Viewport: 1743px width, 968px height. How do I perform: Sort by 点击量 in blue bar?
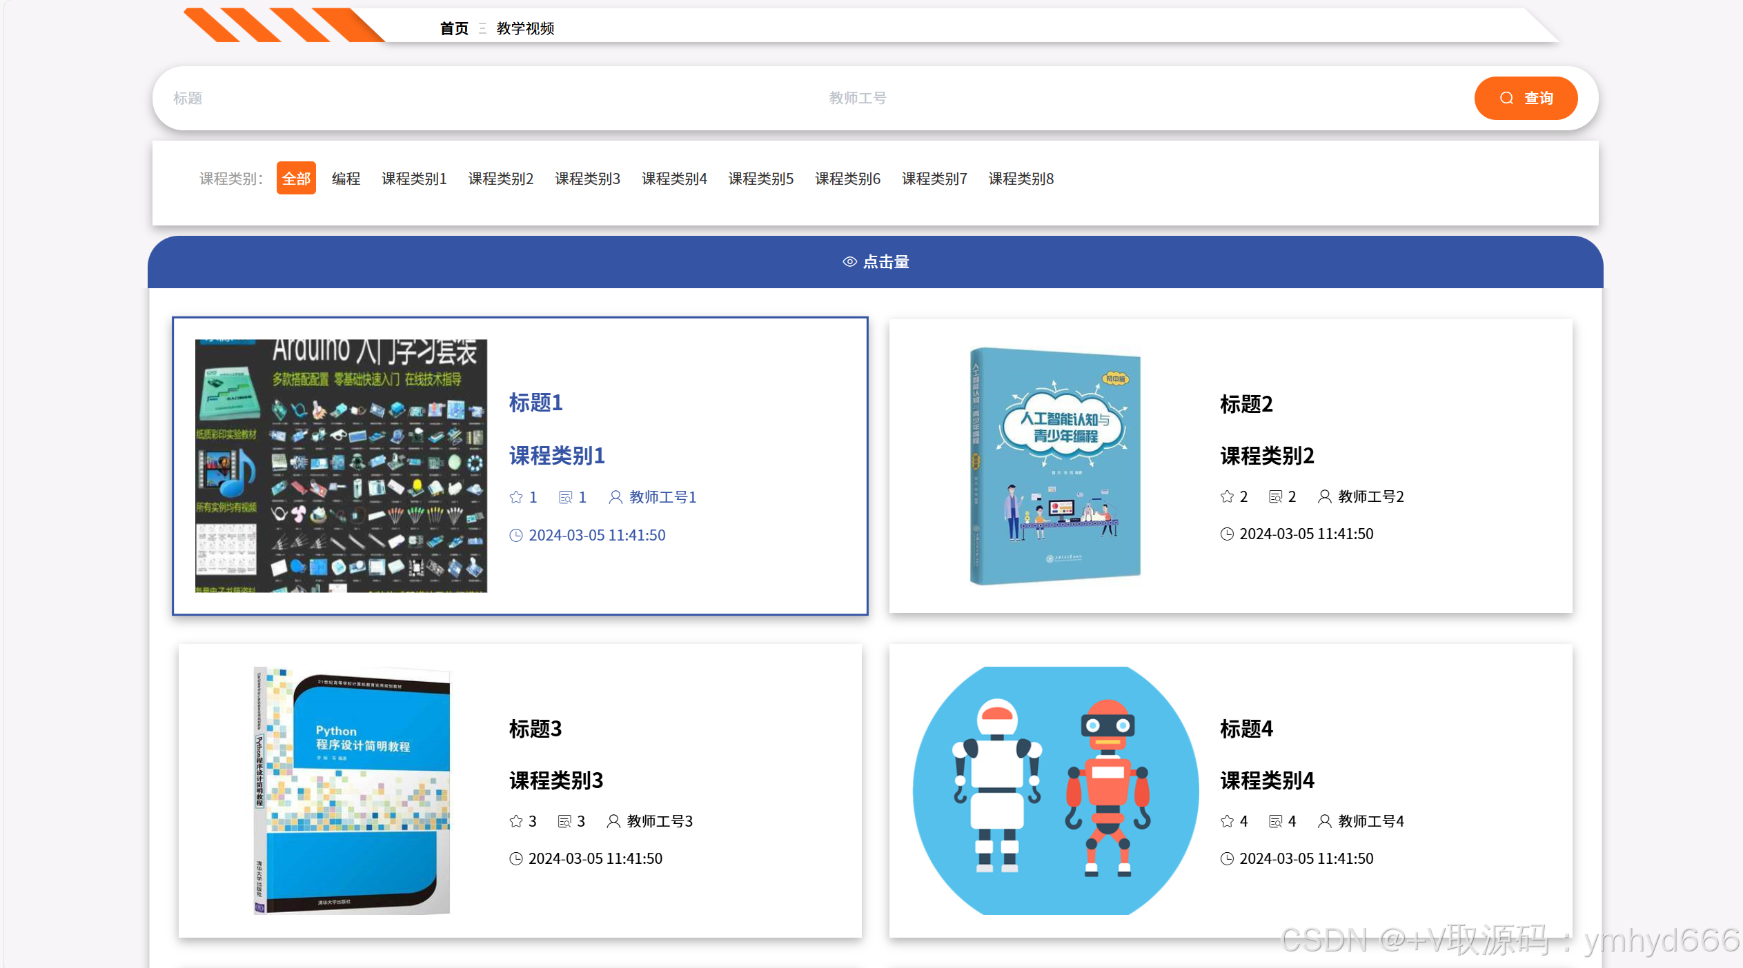[x=886, y=262]
